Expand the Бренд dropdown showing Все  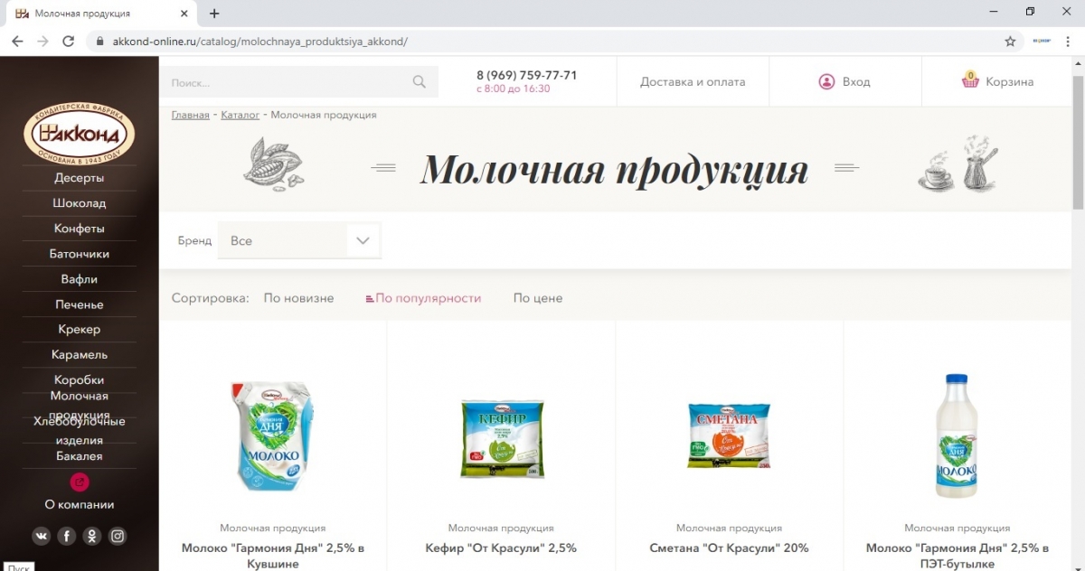[299, 241]
